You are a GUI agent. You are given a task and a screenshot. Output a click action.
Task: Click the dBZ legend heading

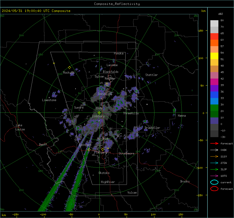point(220,14)
